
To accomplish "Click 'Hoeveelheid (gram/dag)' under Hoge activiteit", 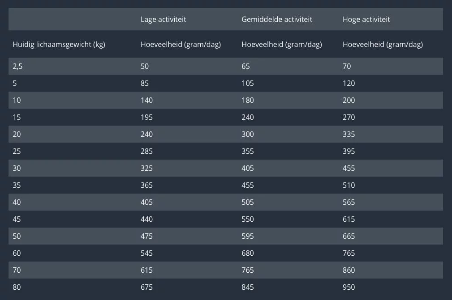I will click(x=383, y=44).
